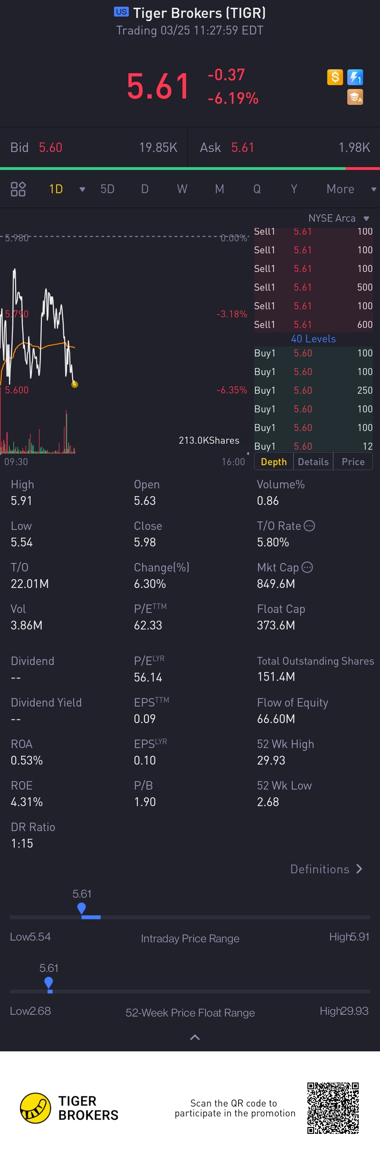Tap the Ask 5.61 quote
Image resolution: width=380 pixels, height=1165 pixels.
284,147
